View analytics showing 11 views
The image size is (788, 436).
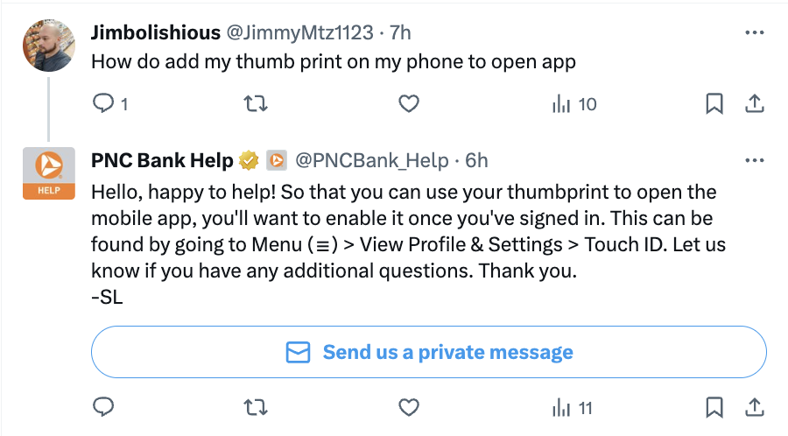(572, 408)
